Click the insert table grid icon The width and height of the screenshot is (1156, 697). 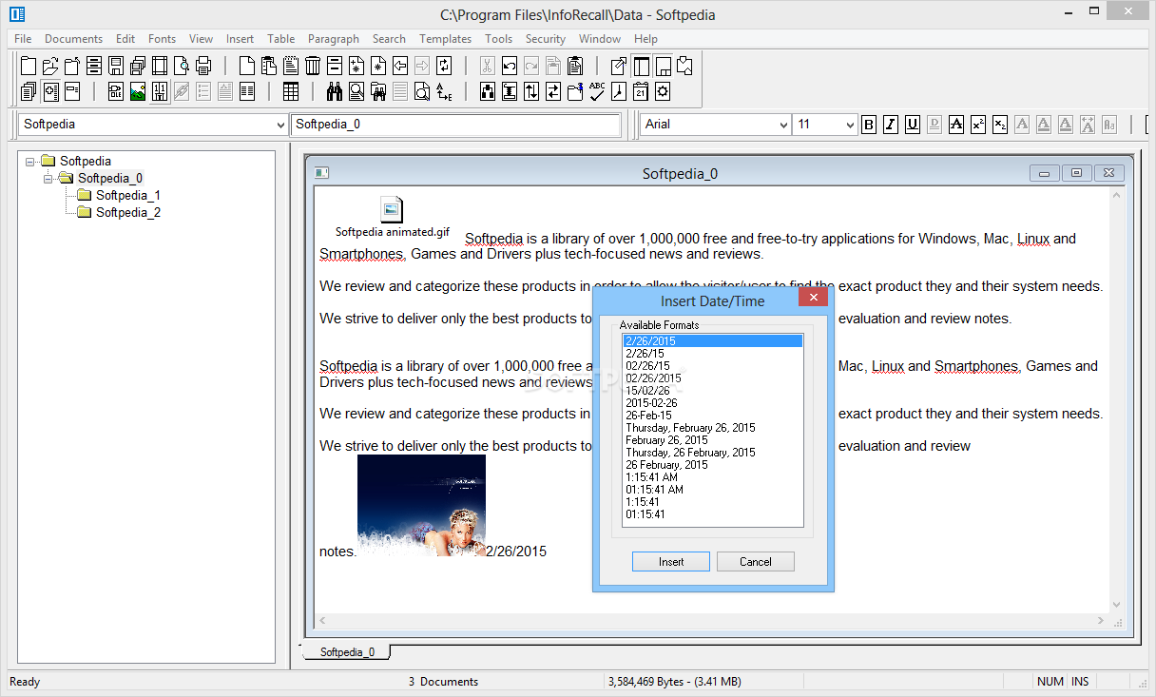[x=290, y=91]
